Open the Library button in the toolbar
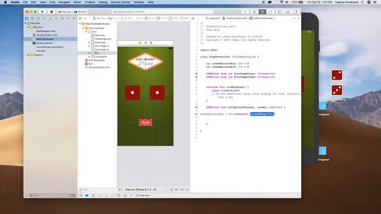Image resolution: width=381 pixels, height=214 pixels. pyautogui.click(x=245, y=12)
